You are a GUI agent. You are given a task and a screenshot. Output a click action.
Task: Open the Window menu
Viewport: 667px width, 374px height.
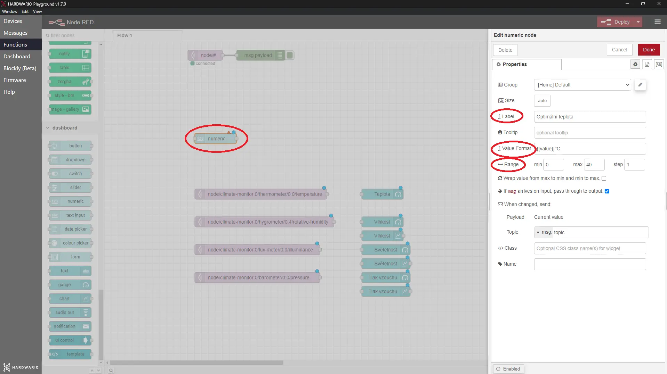point(10,11)
